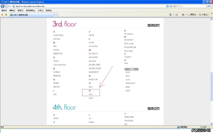
Task: Click the Home icon in command bar
Action: pyautogui.click(x=170, y=15)
